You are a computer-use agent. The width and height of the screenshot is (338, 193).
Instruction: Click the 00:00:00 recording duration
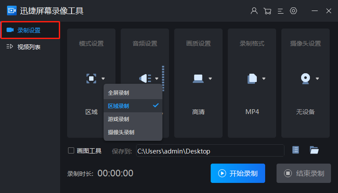(x=115, y=173)
